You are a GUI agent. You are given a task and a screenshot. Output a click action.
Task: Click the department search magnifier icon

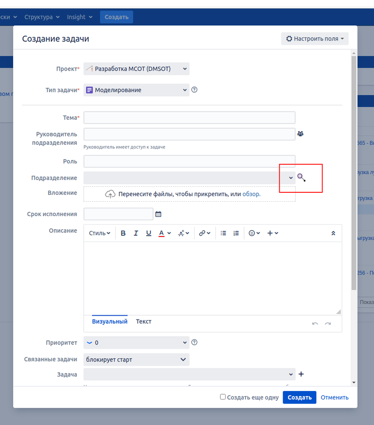301,177
